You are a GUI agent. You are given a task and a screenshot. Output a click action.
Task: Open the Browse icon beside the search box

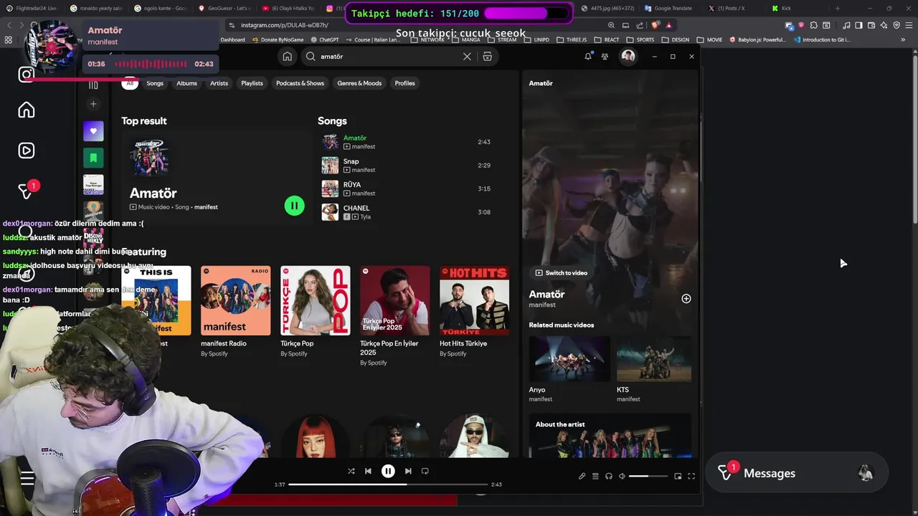tap(487, 57)
